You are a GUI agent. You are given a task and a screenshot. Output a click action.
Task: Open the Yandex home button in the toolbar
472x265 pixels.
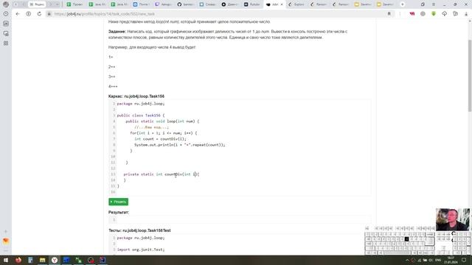[28, 14]
